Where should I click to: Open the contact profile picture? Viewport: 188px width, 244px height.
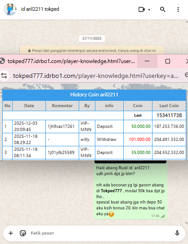point(10,9)
